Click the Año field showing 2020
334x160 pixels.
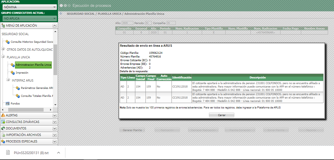(x=128, y=23)
